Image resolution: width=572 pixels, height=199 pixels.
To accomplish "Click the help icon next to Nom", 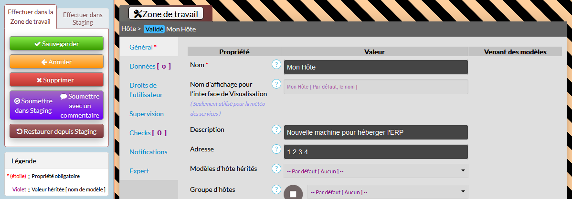I will tap(276, 64).
